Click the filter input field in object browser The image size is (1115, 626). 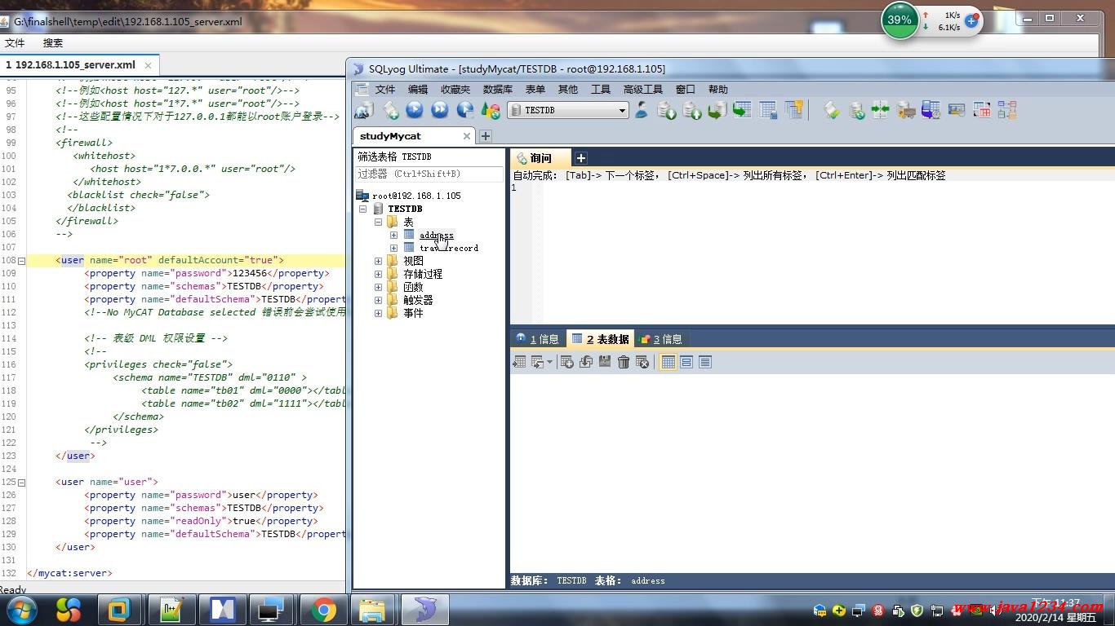[429, 174]
